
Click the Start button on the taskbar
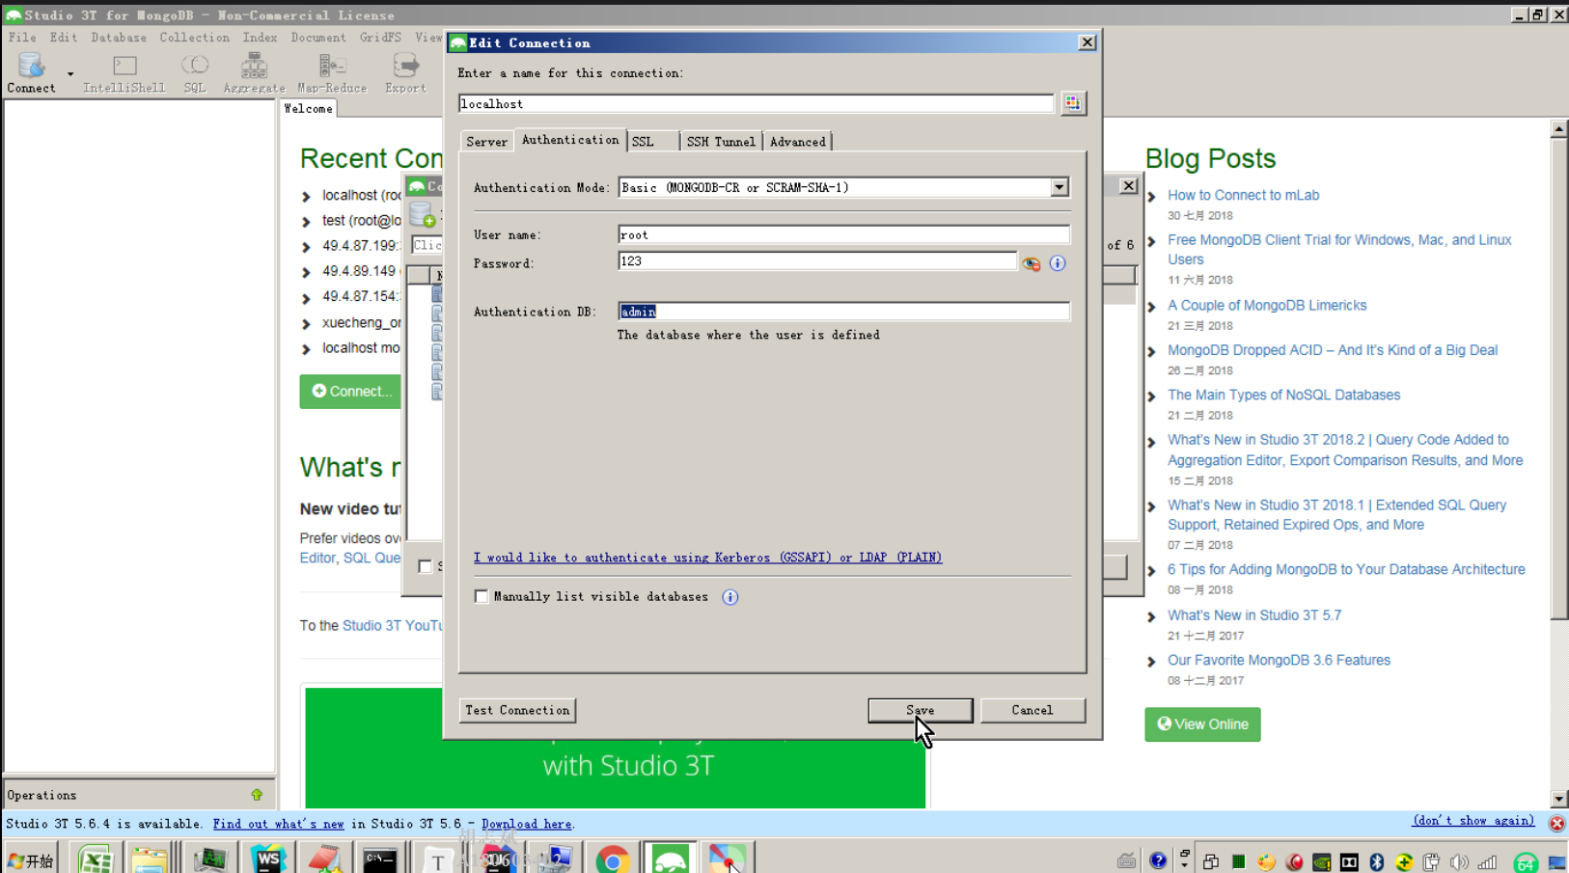pos(30,859)
